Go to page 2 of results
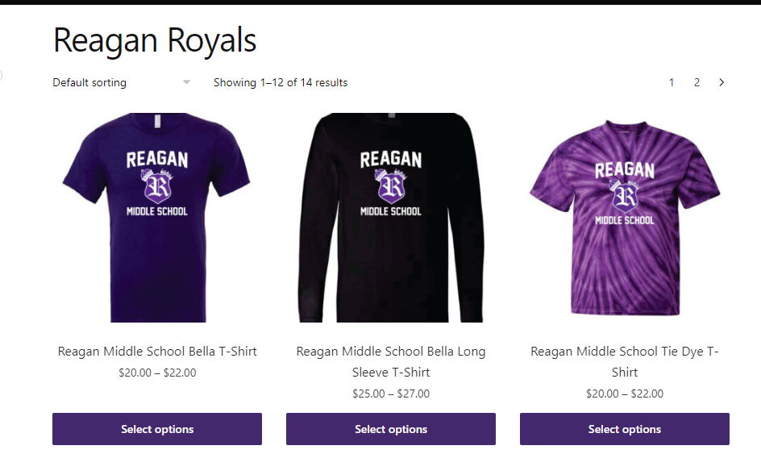Viewport: 761px width, 454px height. pyautogui.click(x=697, y=82)
